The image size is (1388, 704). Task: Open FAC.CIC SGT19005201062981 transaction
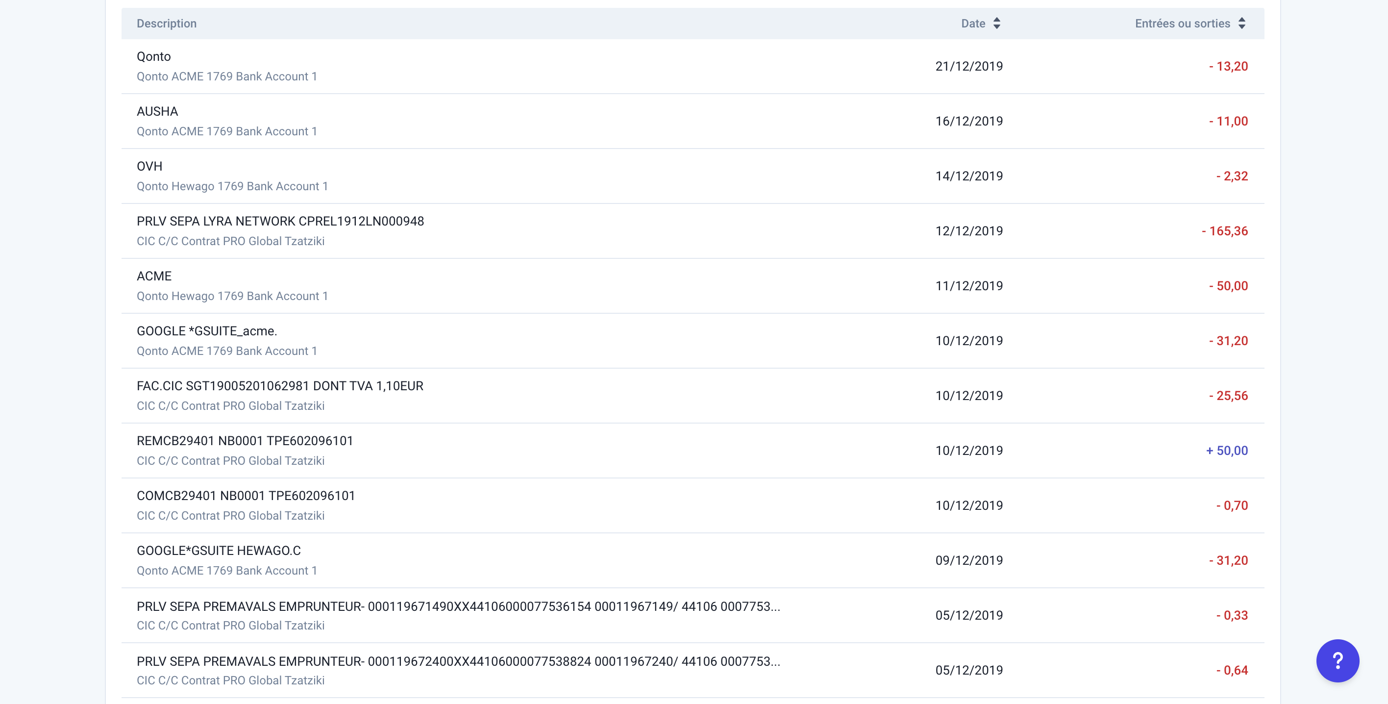pyautogui.click(x=693, y=396)
